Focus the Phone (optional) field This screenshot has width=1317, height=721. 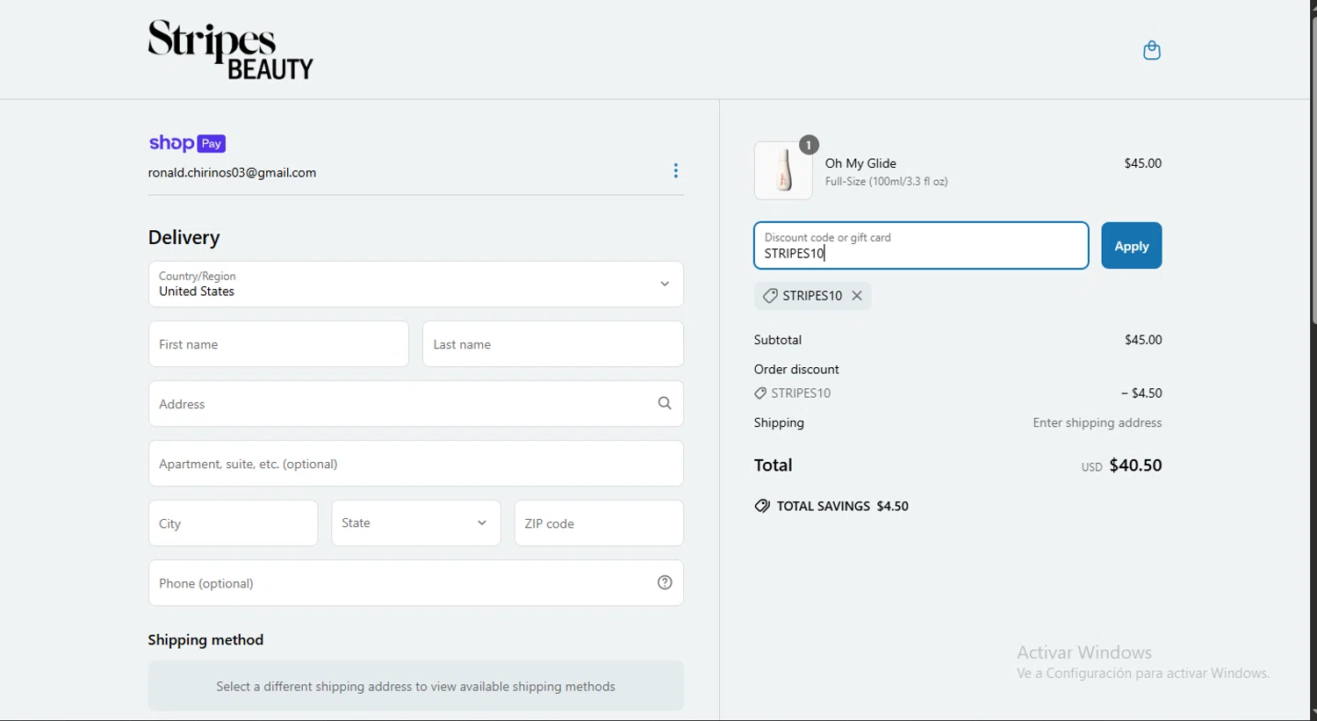tap(416, 582)
